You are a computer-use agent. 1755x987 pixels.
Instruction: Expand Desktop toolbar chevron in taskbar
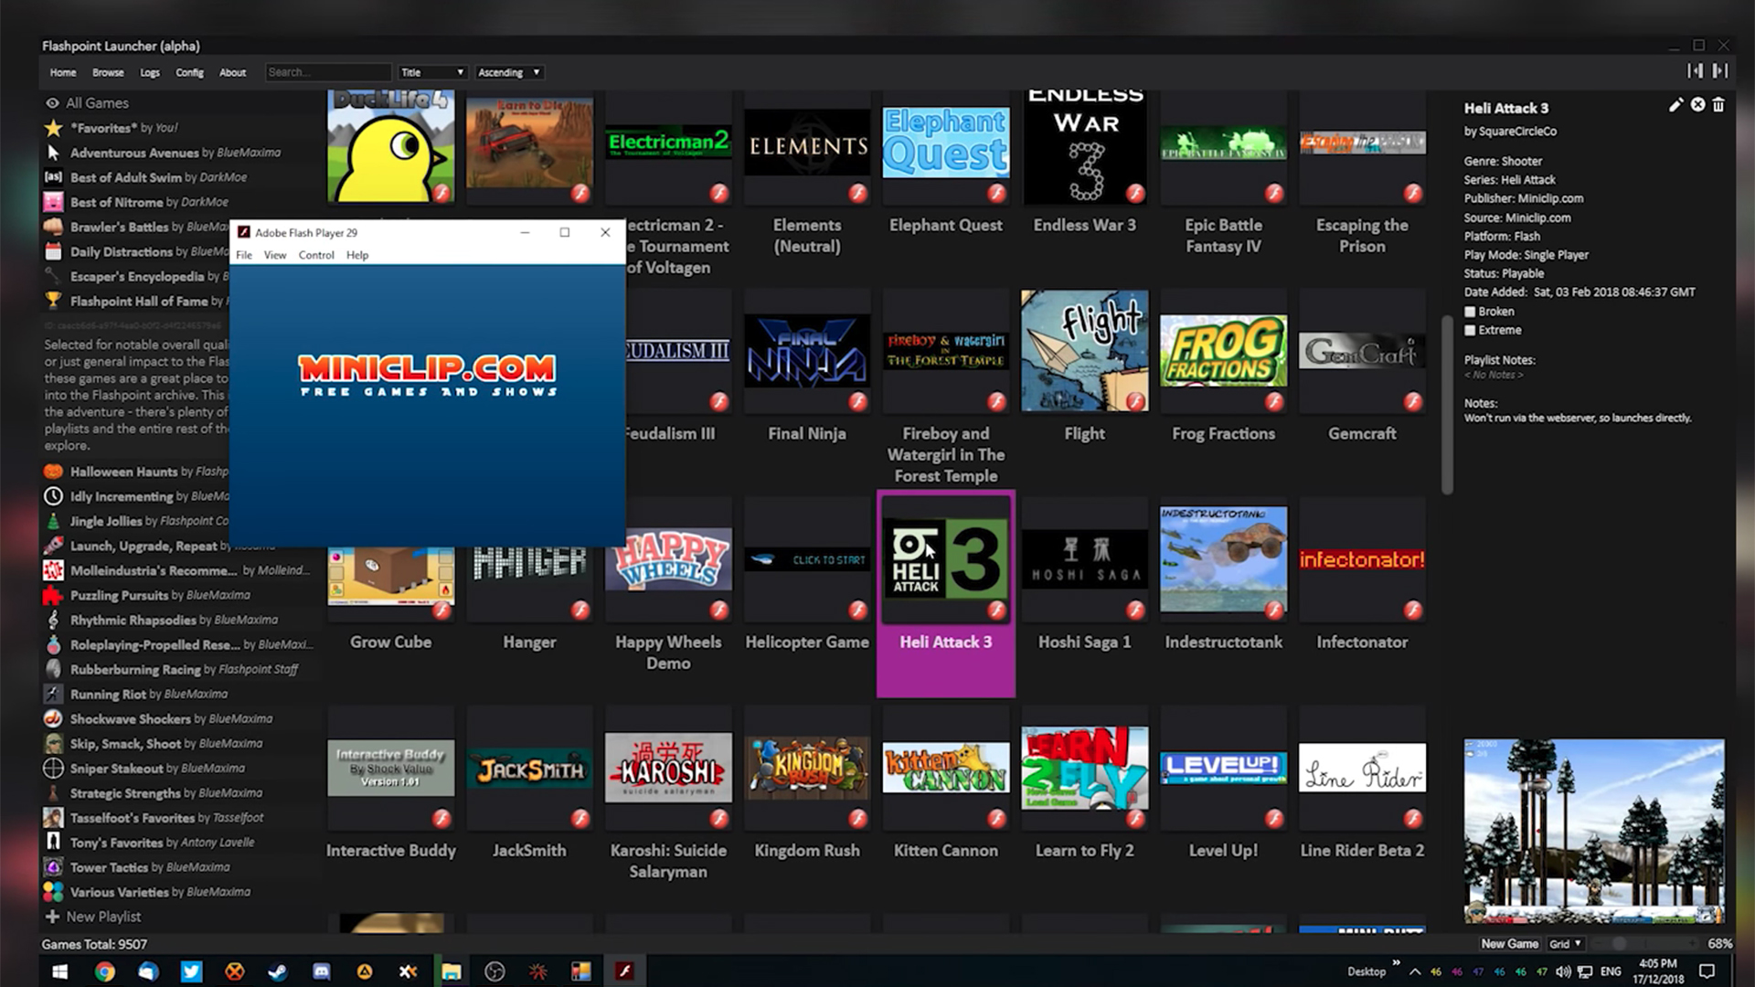click(1396, 962)
